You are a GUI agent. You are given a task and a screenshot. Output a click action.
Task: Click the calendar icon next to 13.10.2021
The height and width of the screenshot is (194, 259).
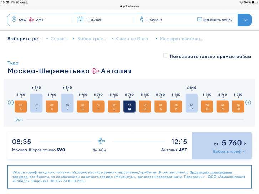(80, 20)
